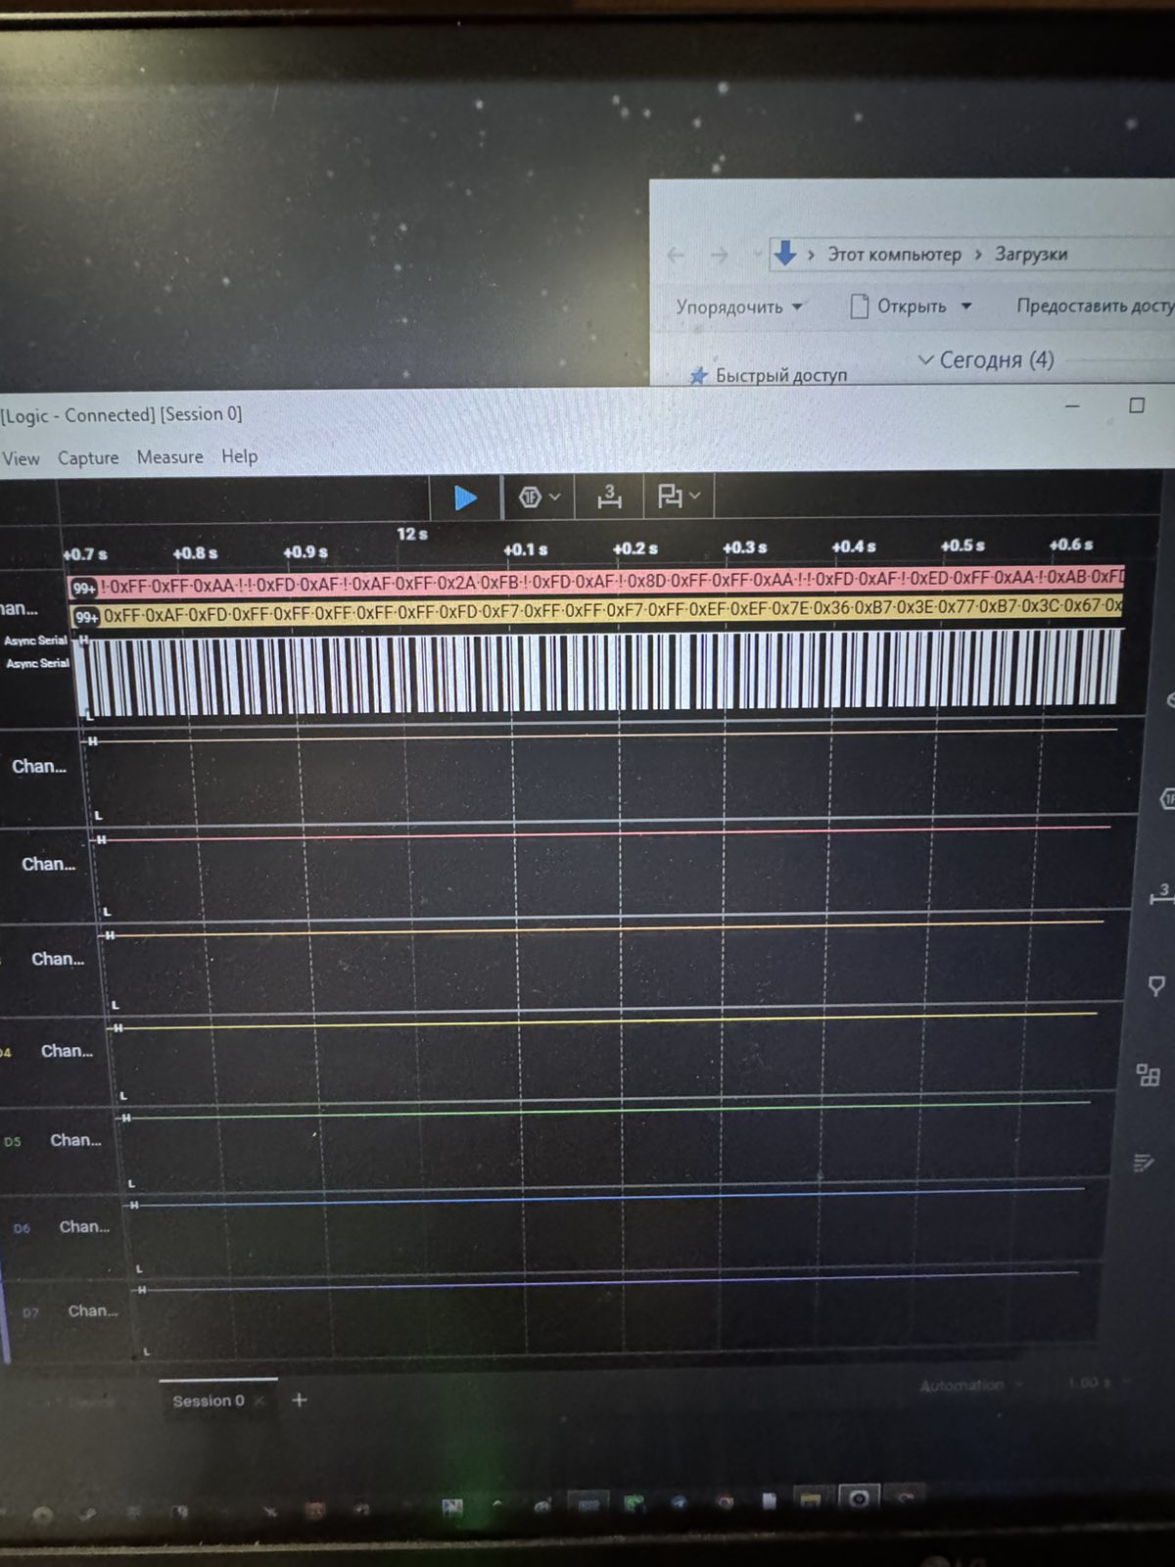Open the timing markers panel in right sidebar
1175x1567 pixels.
pyautogui.click(x=1161, y=893)
